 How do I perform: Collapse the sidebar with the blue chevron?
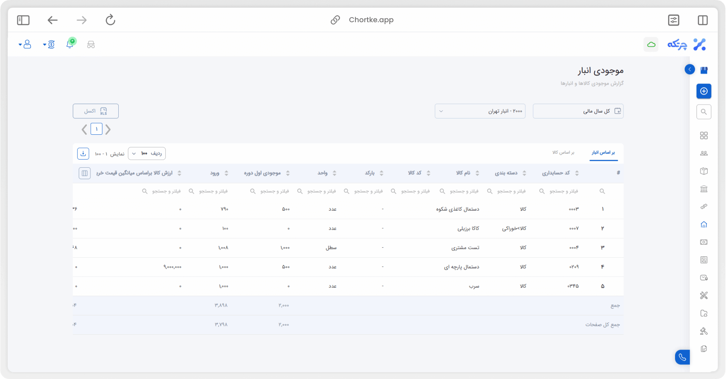pyautogui.click(x=690, y=69)
